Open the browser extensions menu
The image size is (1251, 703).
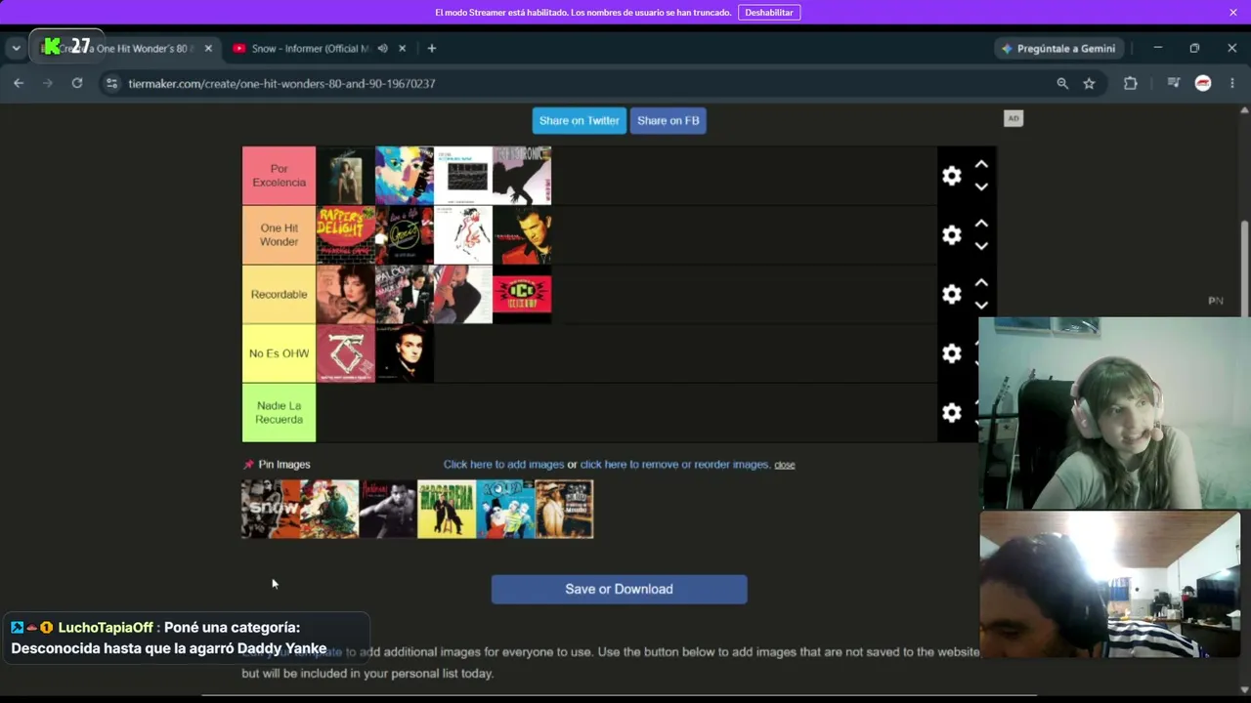point(1131,84)
